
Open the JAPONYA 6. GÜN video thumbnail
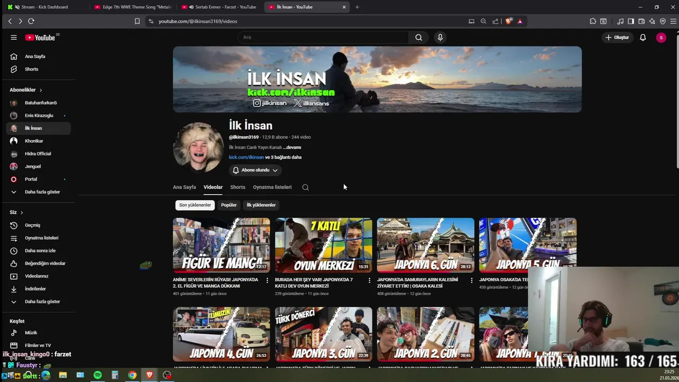[x=425, y=245]
